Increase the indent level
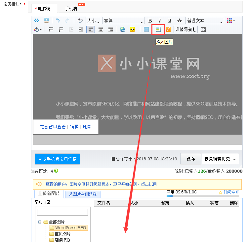The width and height of the screenshot is (244, 242). [x=81, y=29]
